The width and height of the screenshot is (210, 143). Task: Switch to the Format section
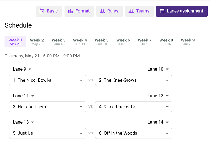click(x=79, y=11)
